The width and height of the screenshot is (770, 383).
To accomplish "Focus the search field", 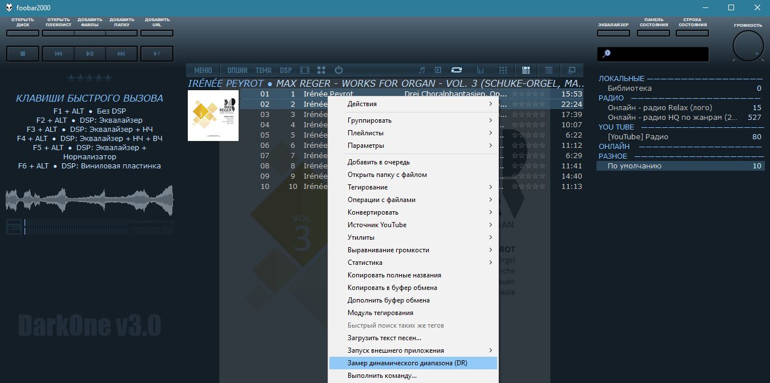I will coord(653,54).
